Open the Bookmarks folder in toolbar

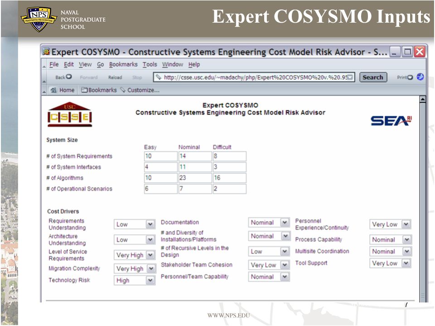[x=99, y=90]
